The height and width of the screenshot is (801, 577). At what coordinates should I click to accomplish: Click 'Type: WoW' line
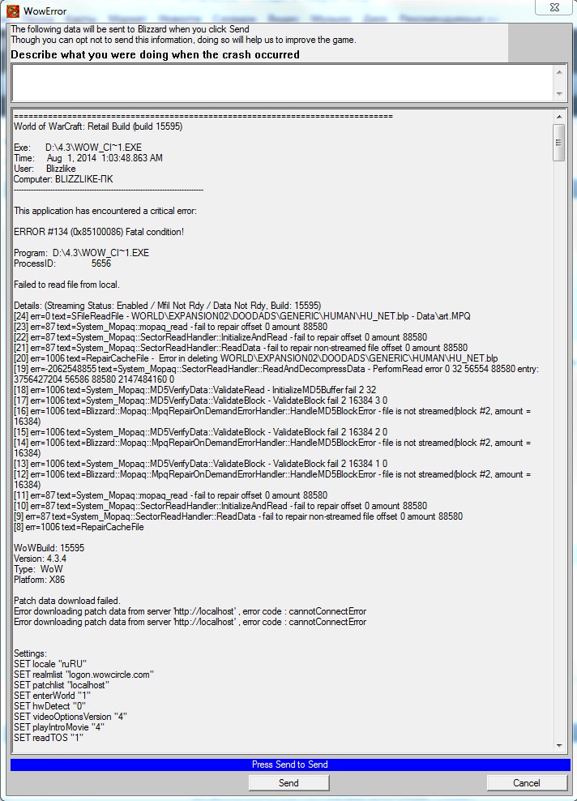click(x=38, y=569)
